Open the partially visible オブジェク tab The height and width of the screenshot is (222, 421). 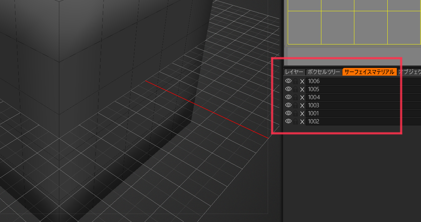pos(409,72)
